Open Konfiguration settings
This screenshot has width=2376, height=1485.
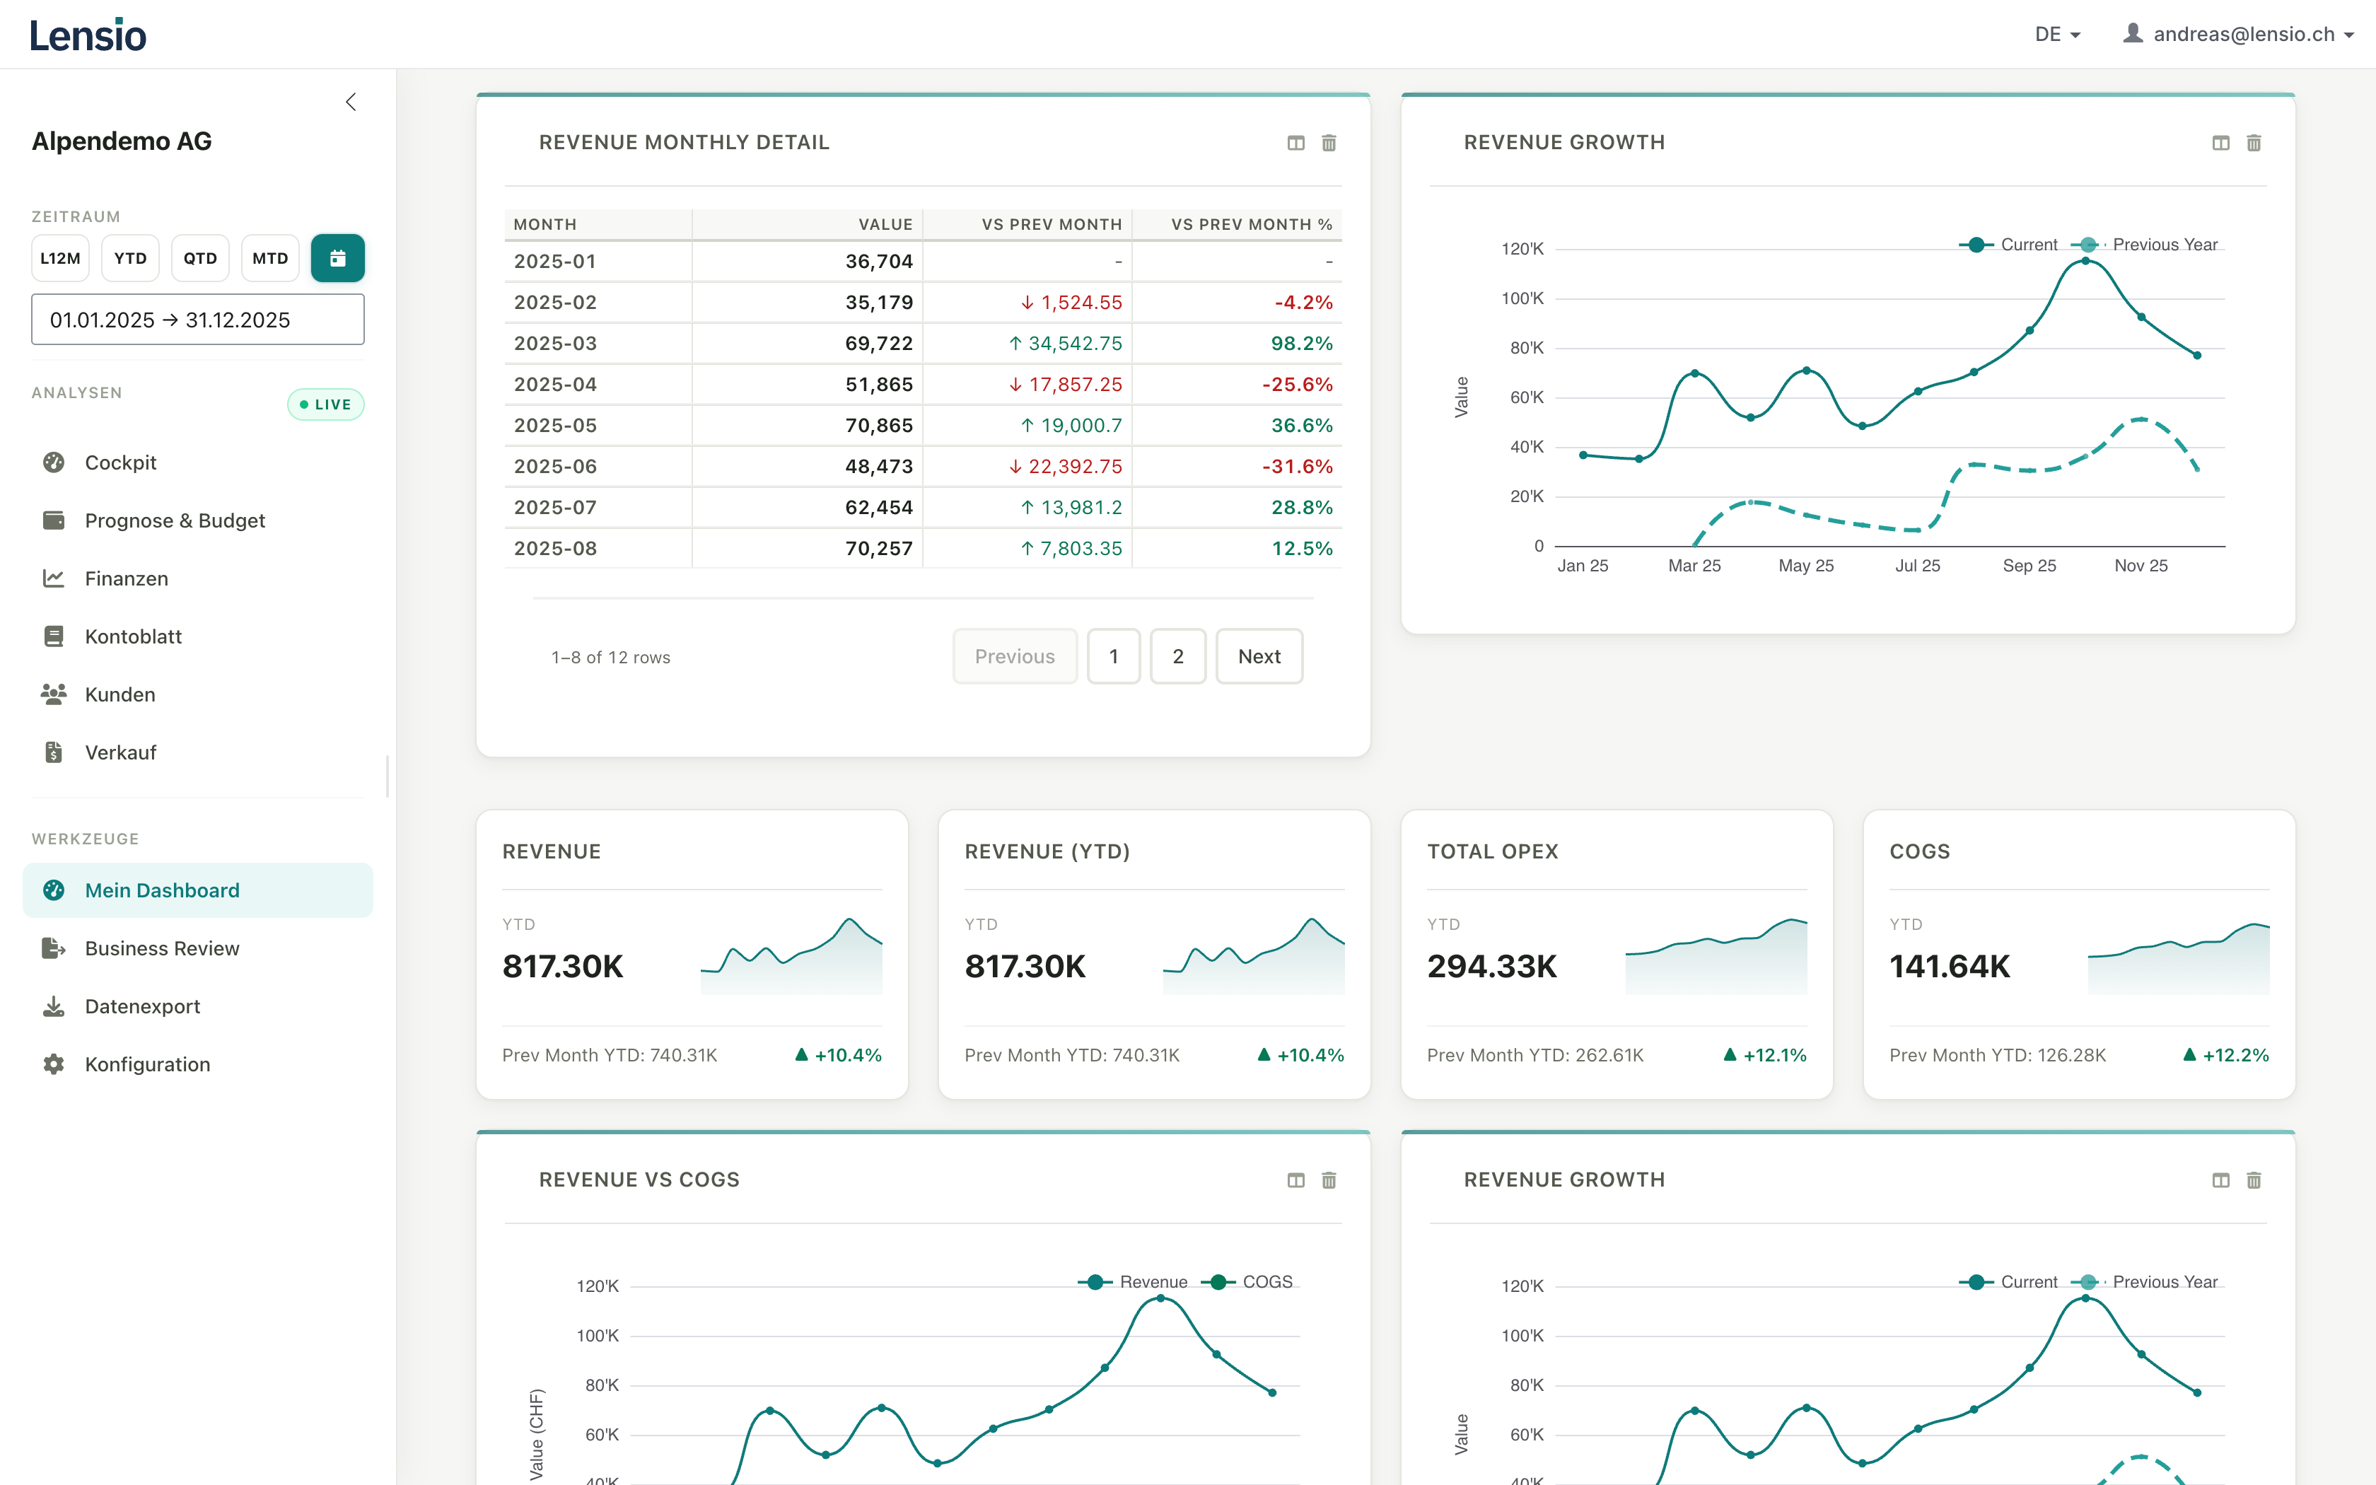coord(146,1064)
